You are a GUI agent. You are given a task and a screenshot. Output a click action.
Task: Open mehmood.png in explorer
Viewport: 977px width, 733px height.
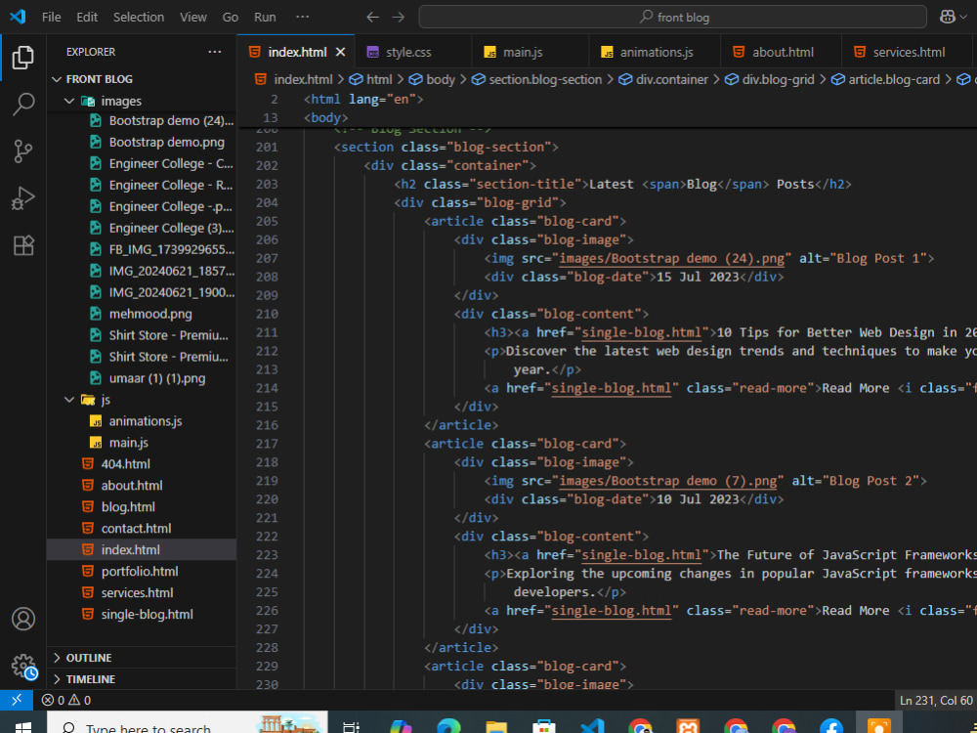pos(142,314)
